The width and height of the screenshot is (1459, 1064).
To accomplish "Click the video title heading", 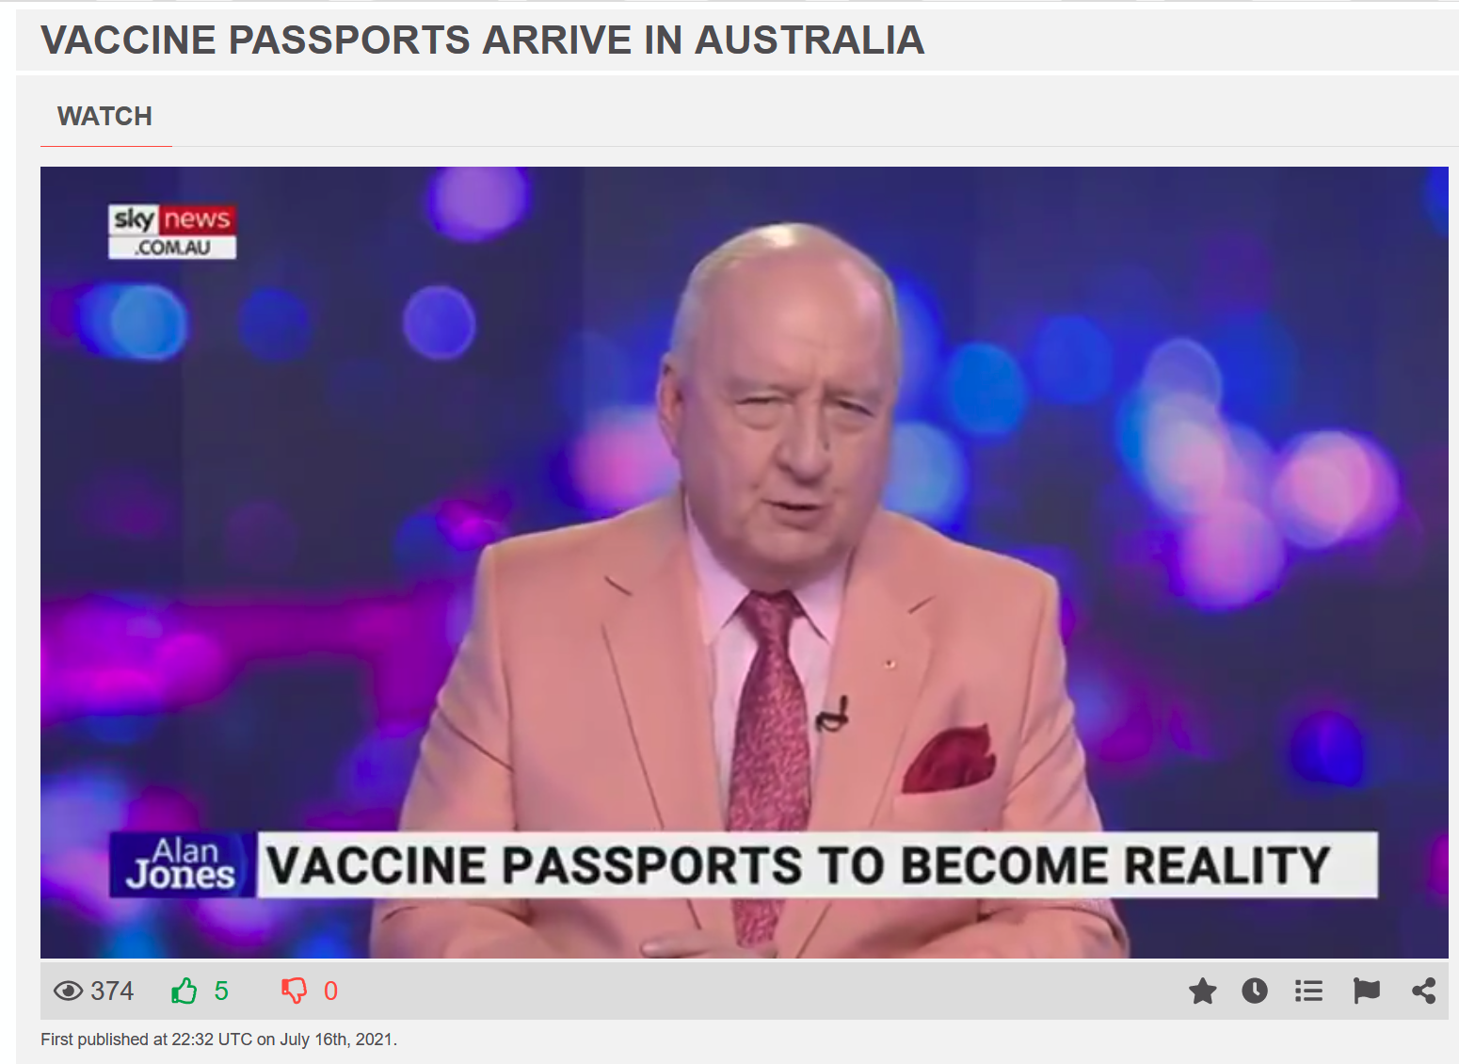I will click(482, 40).
